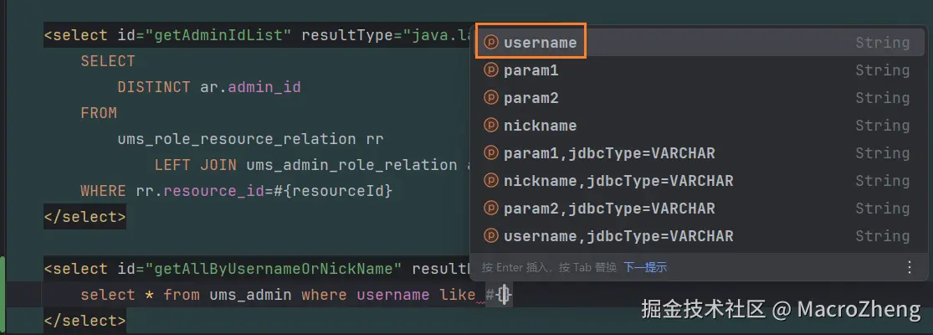Image resolution: width=933 pixels, height=335 pixels.
Task: Place cursor on DISTINCT ar.admin_id line
Action: [x=209, y=87]
